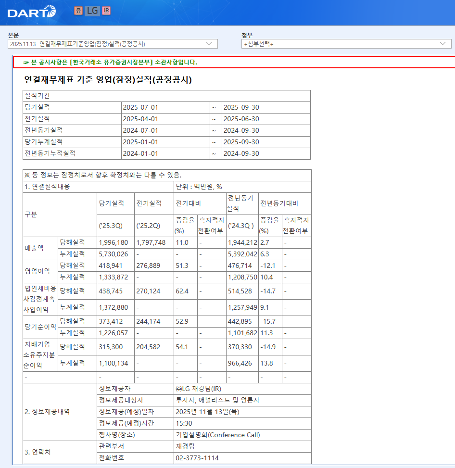Click the report title 연결재무제표 기준 영업(잠정)실적
The width and height of the screenshot is (455, 468).
pos(108,80)
